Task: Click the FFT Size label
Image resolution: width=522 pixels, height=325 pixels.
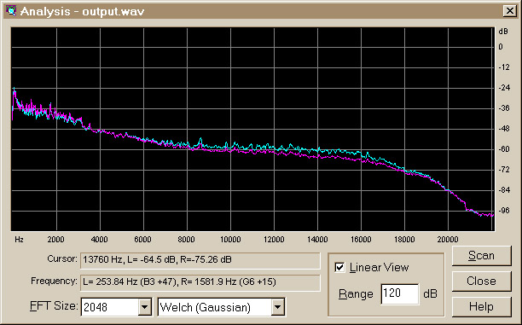Action: [x=54, y=305]
